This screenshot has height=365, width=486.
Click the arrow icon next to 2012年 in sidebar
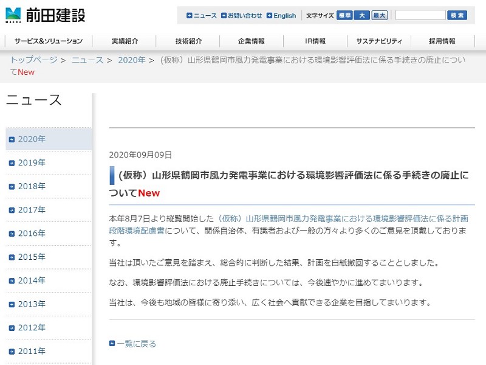coord(12,328)
